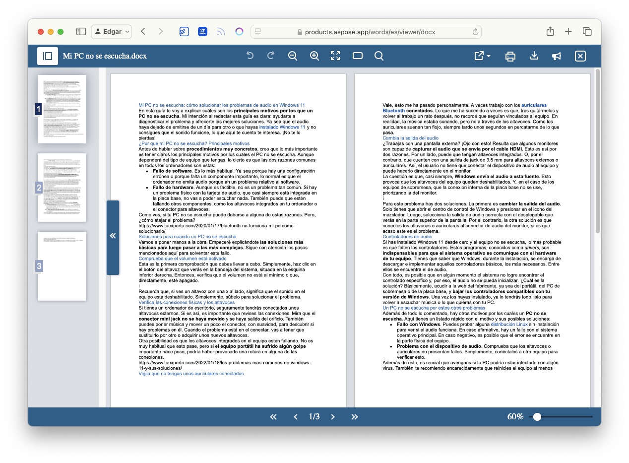The height and width of the screenshot is (463, 629).
Task: Zoom out using the magnifier minus icon
Action: tap(293, 56)
